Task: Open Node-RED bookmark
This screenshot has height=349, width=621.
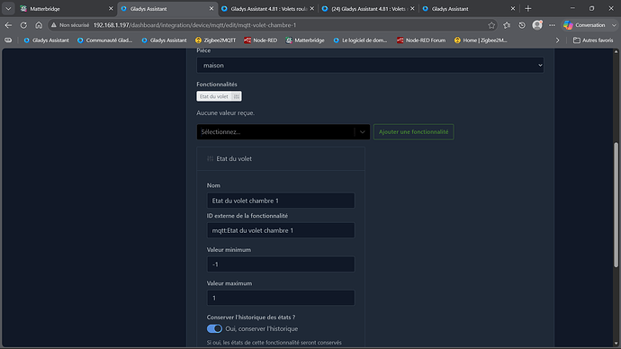Action: coord(261,40)
